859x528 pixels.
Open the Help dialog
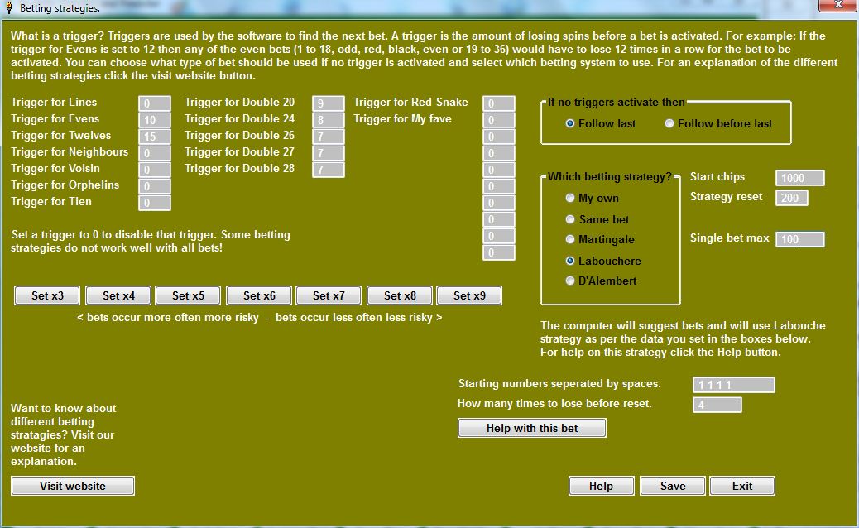(x=601, y=486)
